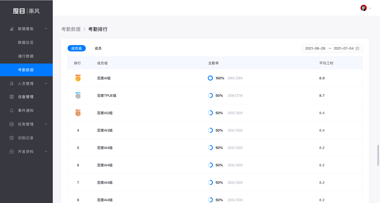This screenshot has height=203, width=380.
Task: Click the 度目 乘风 logo
Action: 26,11
